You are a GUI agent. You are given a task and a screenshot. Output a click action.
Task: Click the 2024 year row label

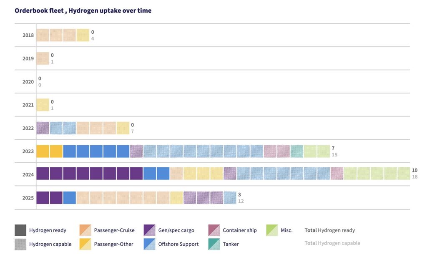28,174
